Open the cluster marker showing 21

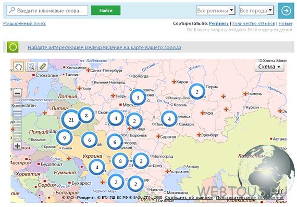coord(71,120)
